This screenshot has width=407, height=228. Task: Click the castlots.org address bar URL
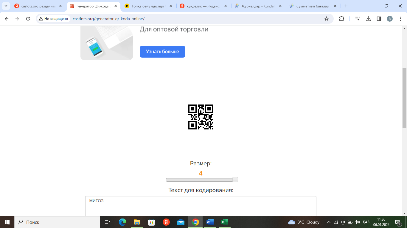click(108, 19)
